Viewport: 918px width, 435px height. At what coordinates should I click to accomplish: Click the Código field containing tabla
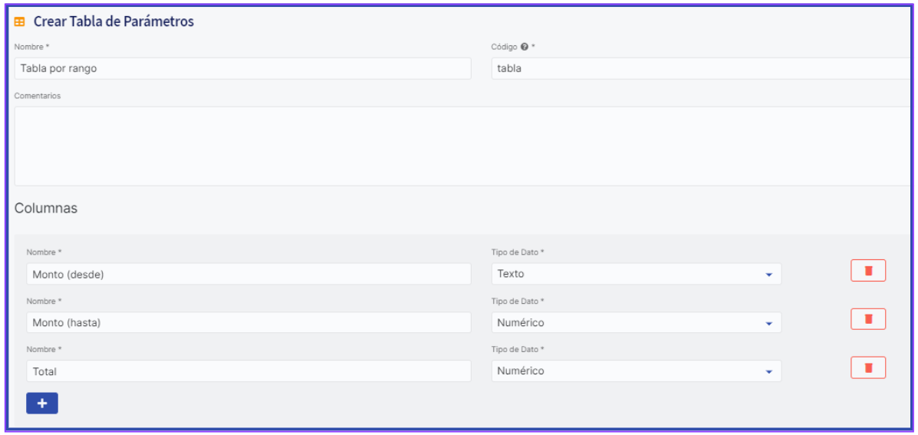pos(699,68)
